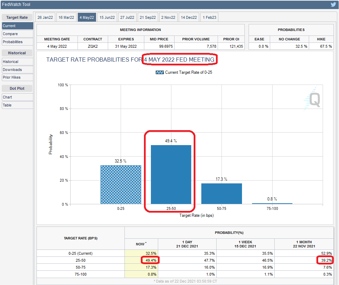This screenshot has height=285, width=339.
Task: Click the 50-75 bar in chart
Action: pyautogui.click(x=221, y=194)
